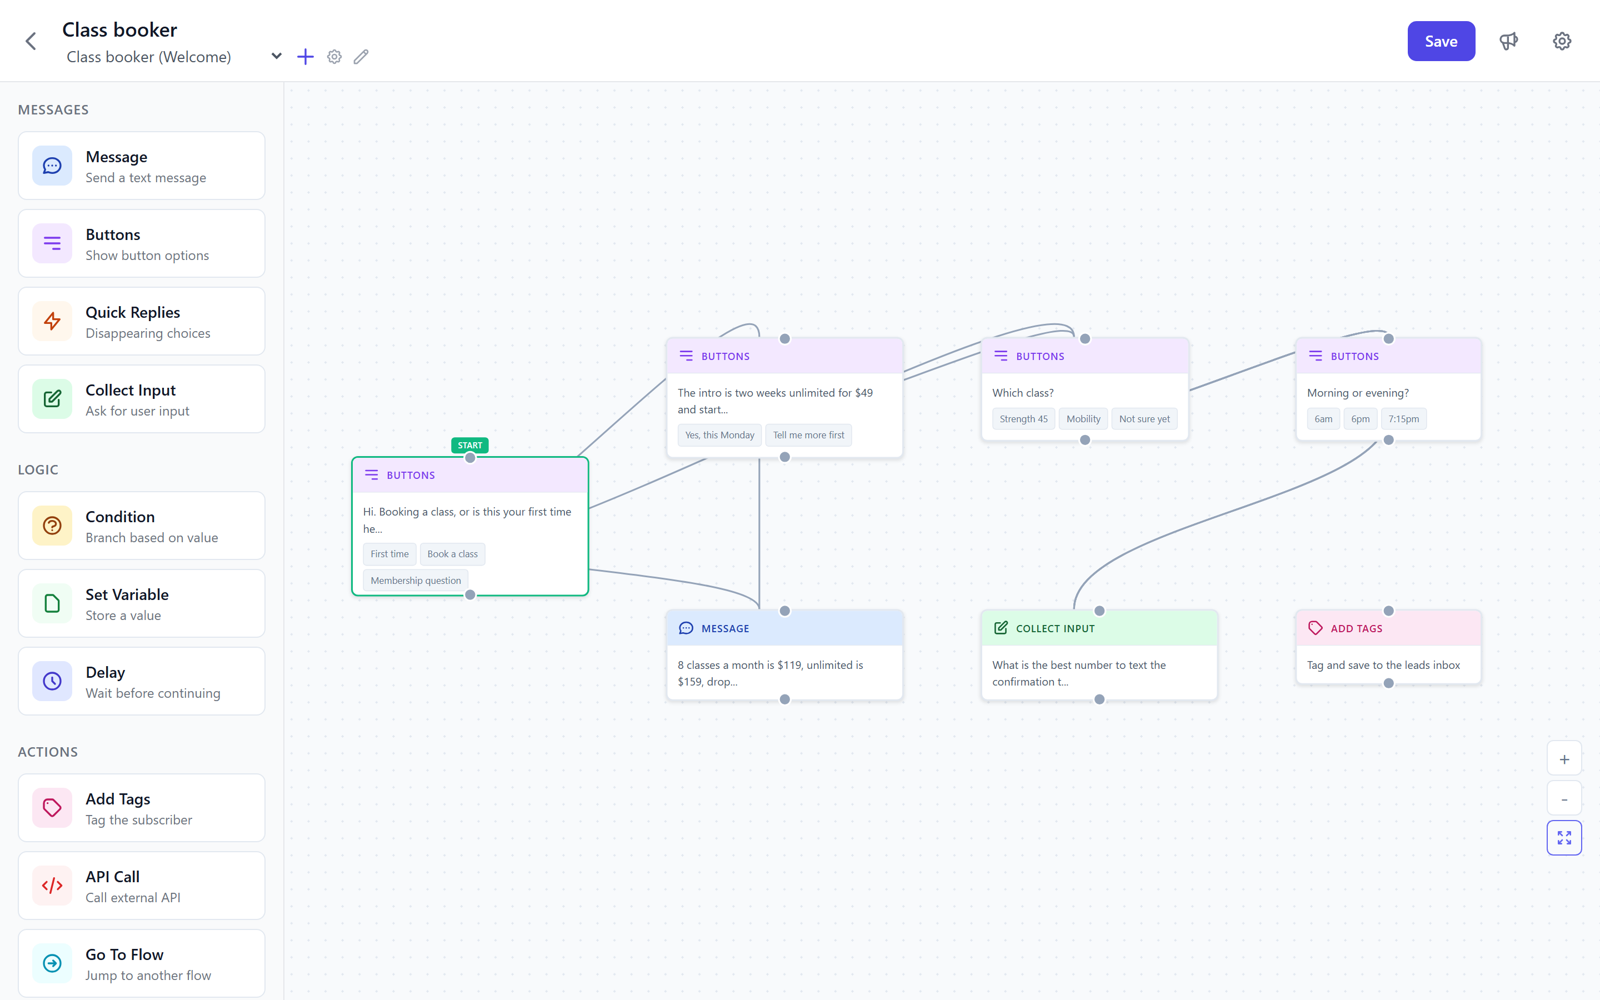This screenshot has height=1000, width=1600.
Task: Click output port below the Add Tags node
Action: (x=1388, y=683)
